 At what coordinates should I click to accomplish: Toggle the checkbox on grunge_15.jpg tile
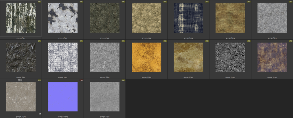coord(40,113)
